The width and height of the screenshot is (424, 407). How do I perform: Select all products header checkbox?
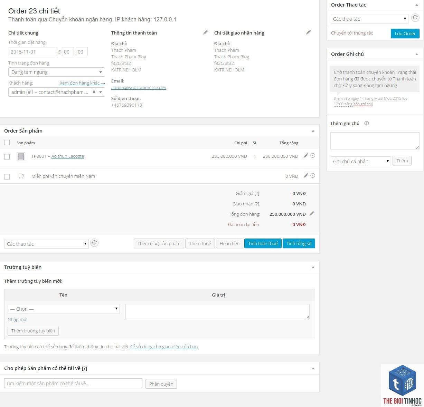click(7, 143)
